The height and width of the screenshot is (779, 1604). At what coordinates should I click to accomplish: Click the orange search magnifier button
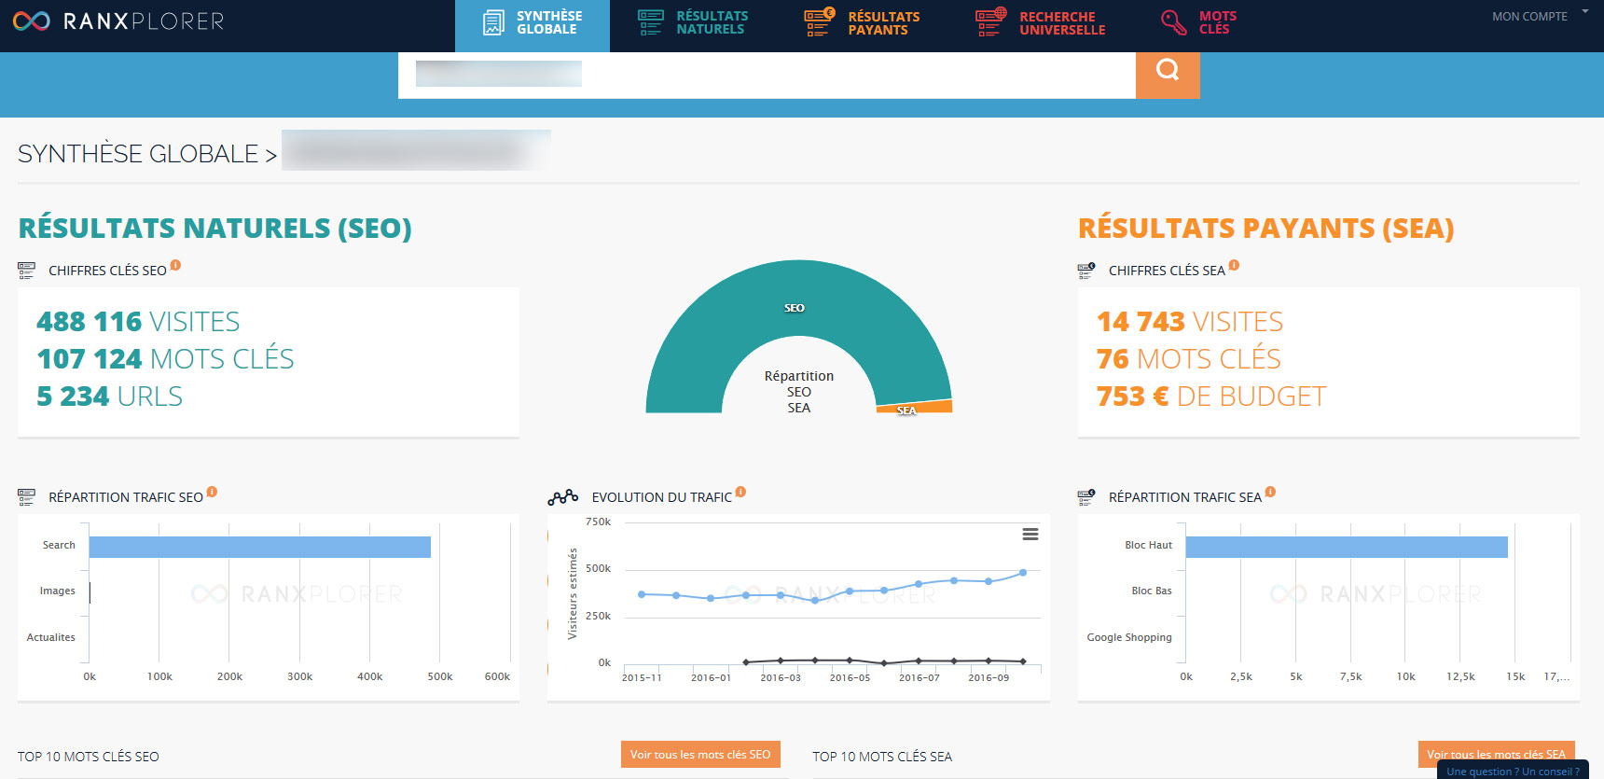coord(1168,74)
